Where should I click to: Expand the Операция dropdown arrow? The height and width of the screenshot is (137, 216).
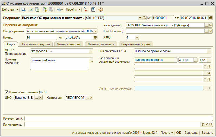pos(140,18)
